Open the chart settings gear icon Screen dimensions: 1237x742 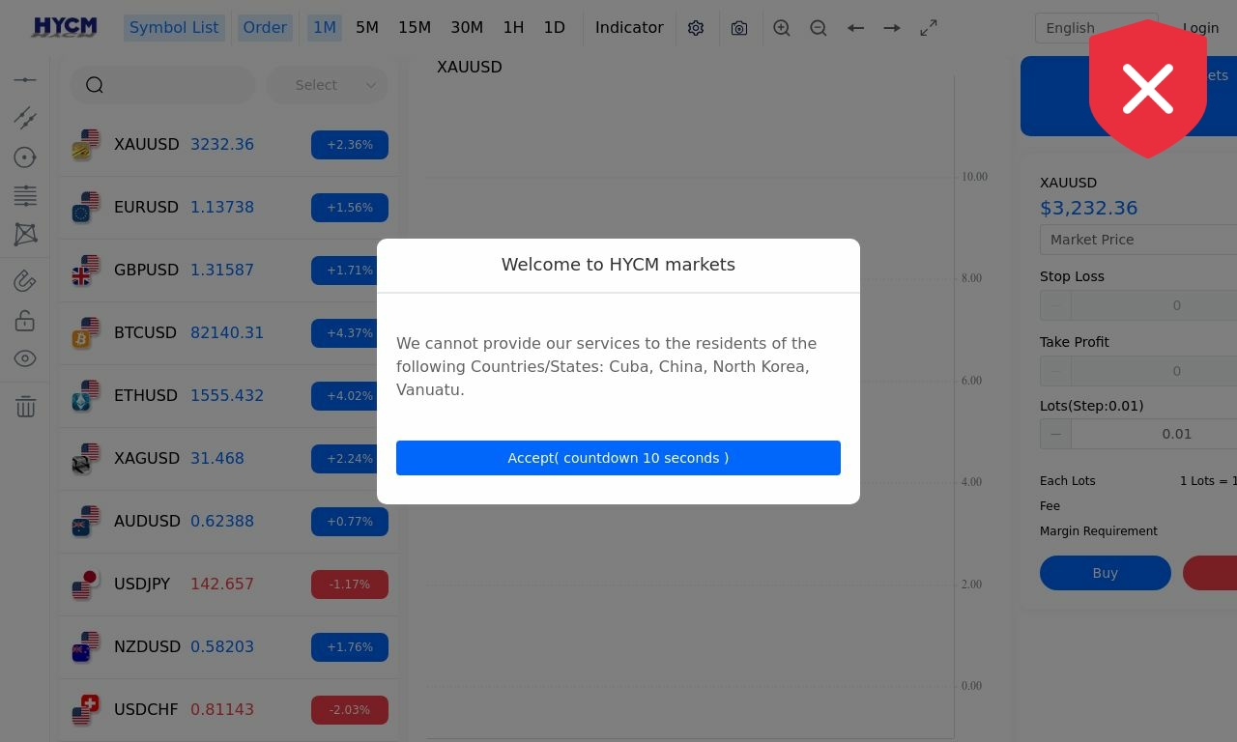coord(696,28)
